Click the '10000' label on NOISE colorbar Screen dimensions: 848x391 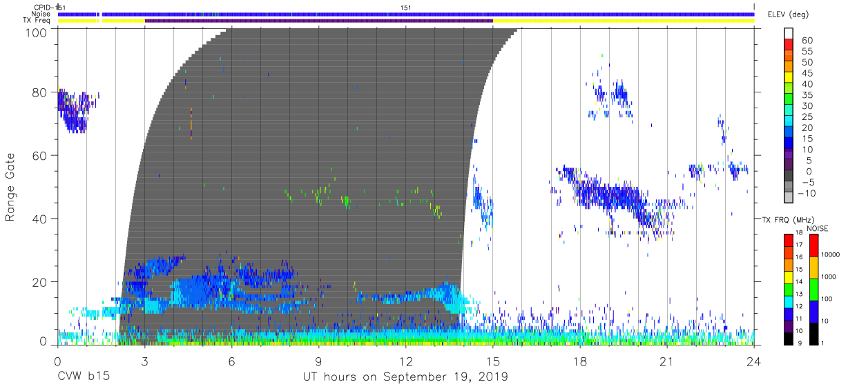point(830,255)
